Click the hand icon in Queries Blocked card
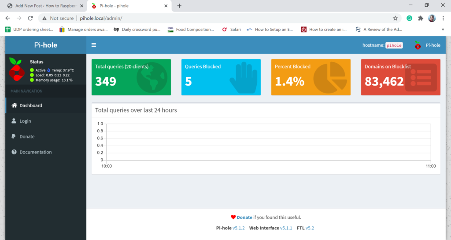 tap(243, 78)
